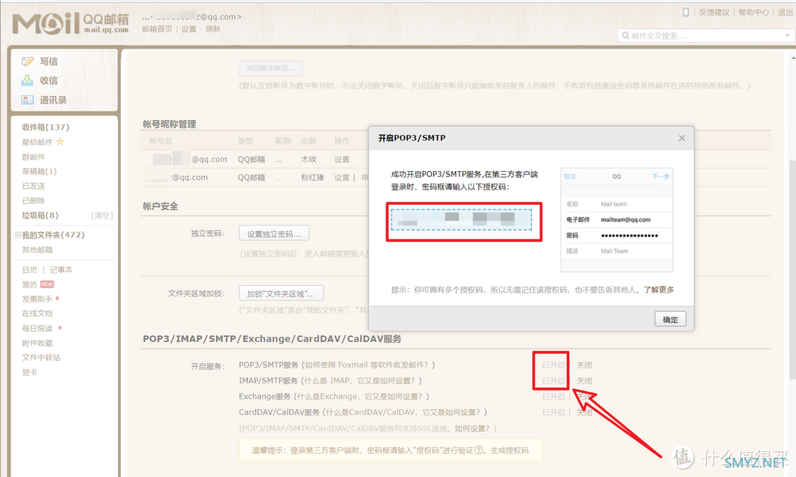Click 设置 in the 粉红猪 account row
Viewport: 796px width, 477px height.
342,177
